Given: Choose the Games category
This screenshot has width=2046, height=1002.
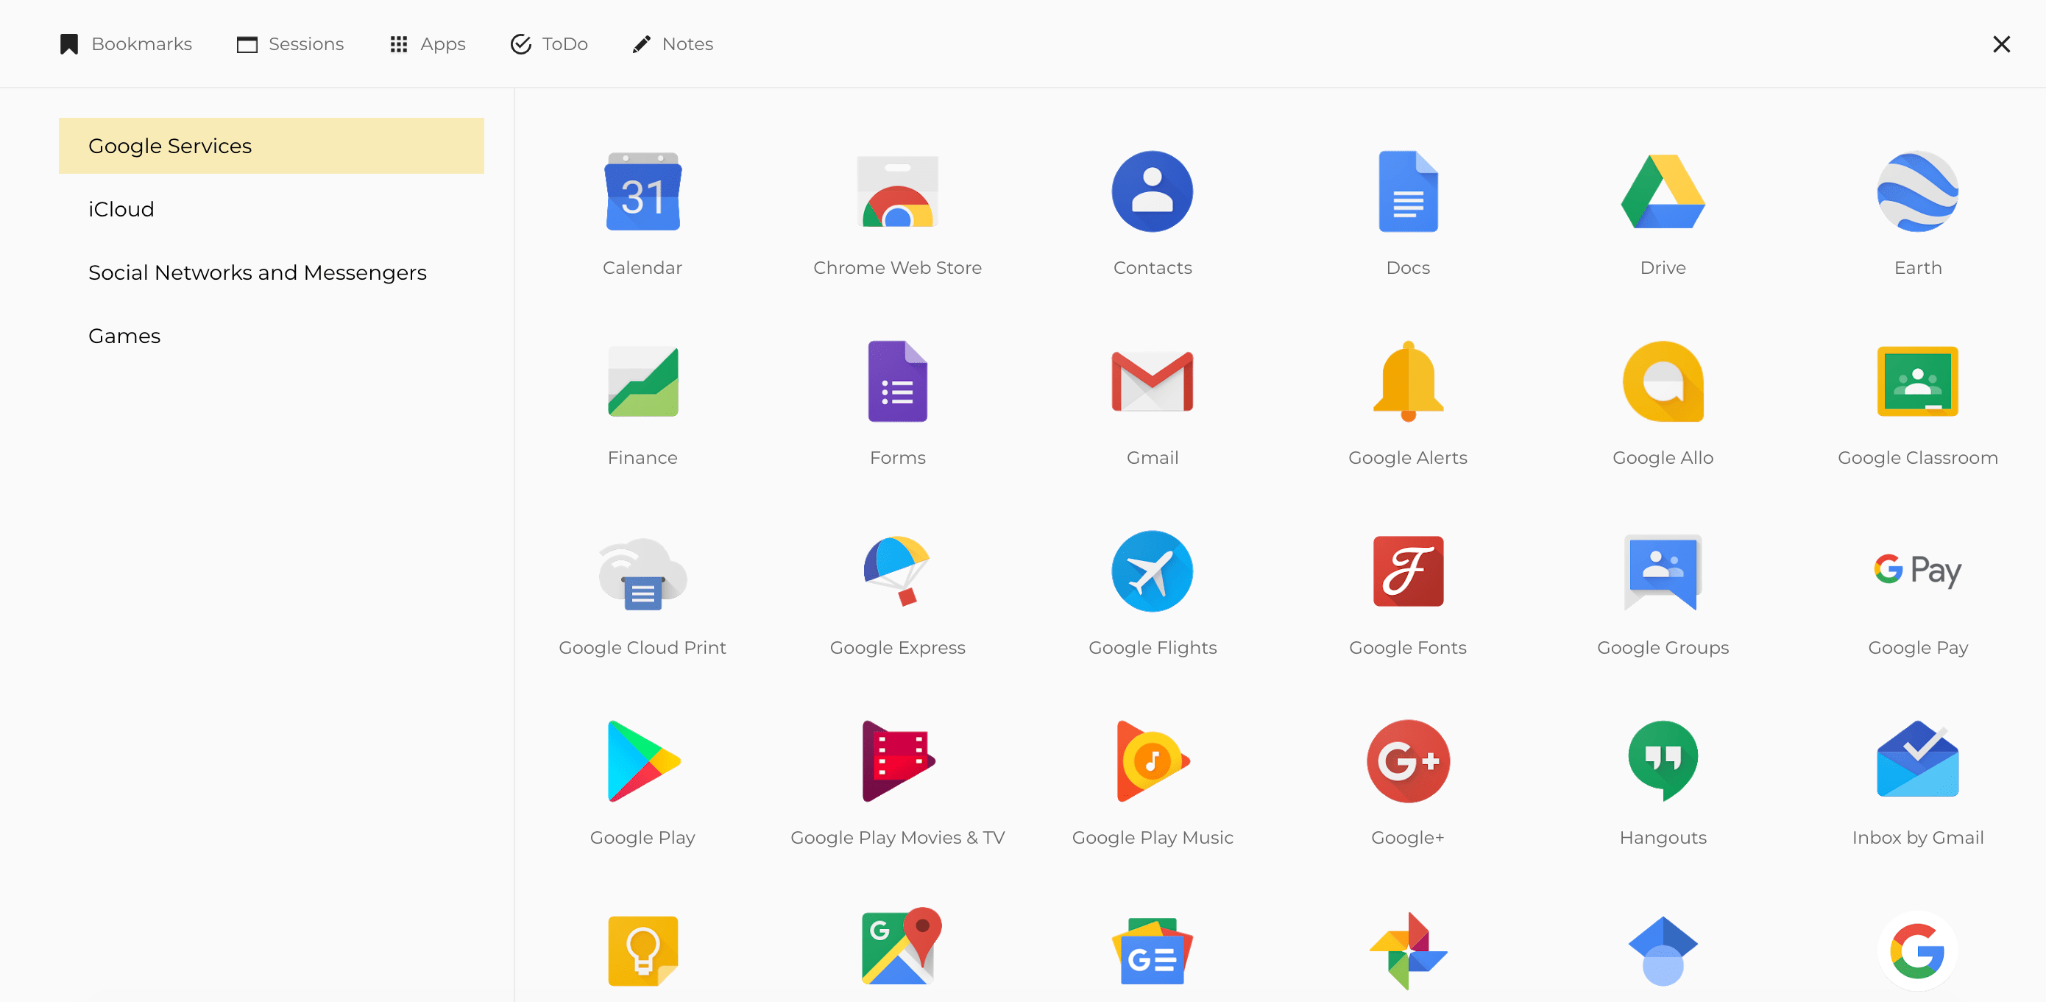Looking at the screenshot, I should point(124,336).
